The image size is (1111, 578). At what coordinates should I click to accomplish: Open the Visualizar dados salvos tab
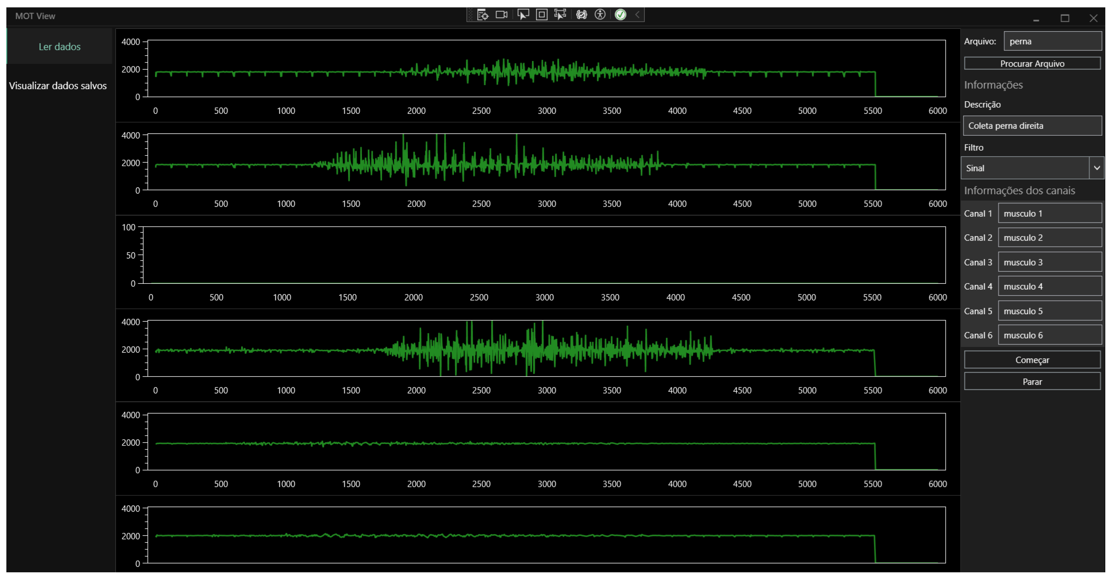coord(58,86)
